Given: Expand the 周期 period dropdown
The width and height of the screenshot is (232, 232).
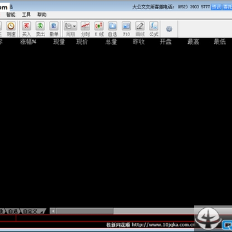Looking at the screenshot, I should pyautogui.click(x=70, y=26).
